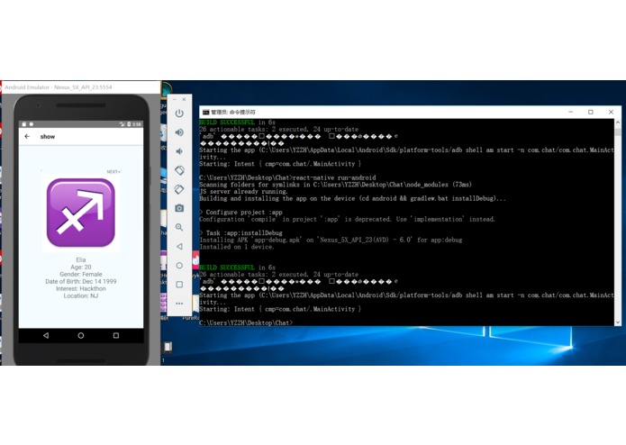This screenshot has width=626, height=445.
Task: Click 'JS server already running.' line
Action: 243,192
